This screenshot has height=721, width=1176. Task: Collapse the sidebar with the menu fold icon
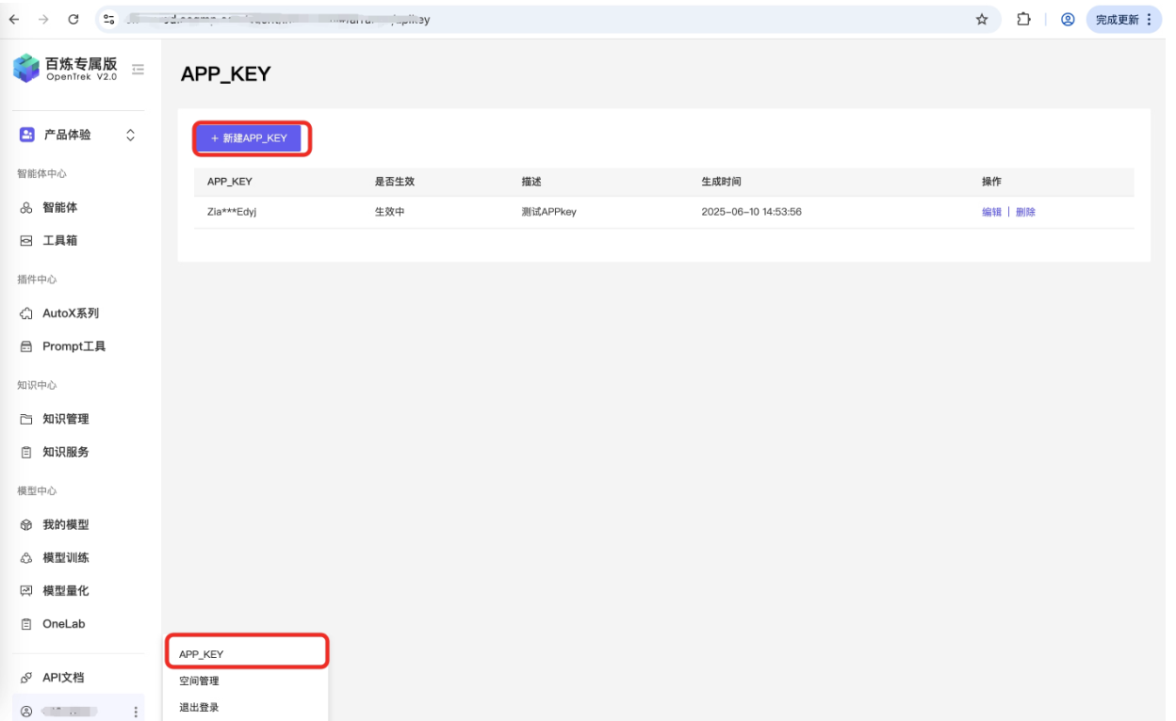[x=138, y=69]
